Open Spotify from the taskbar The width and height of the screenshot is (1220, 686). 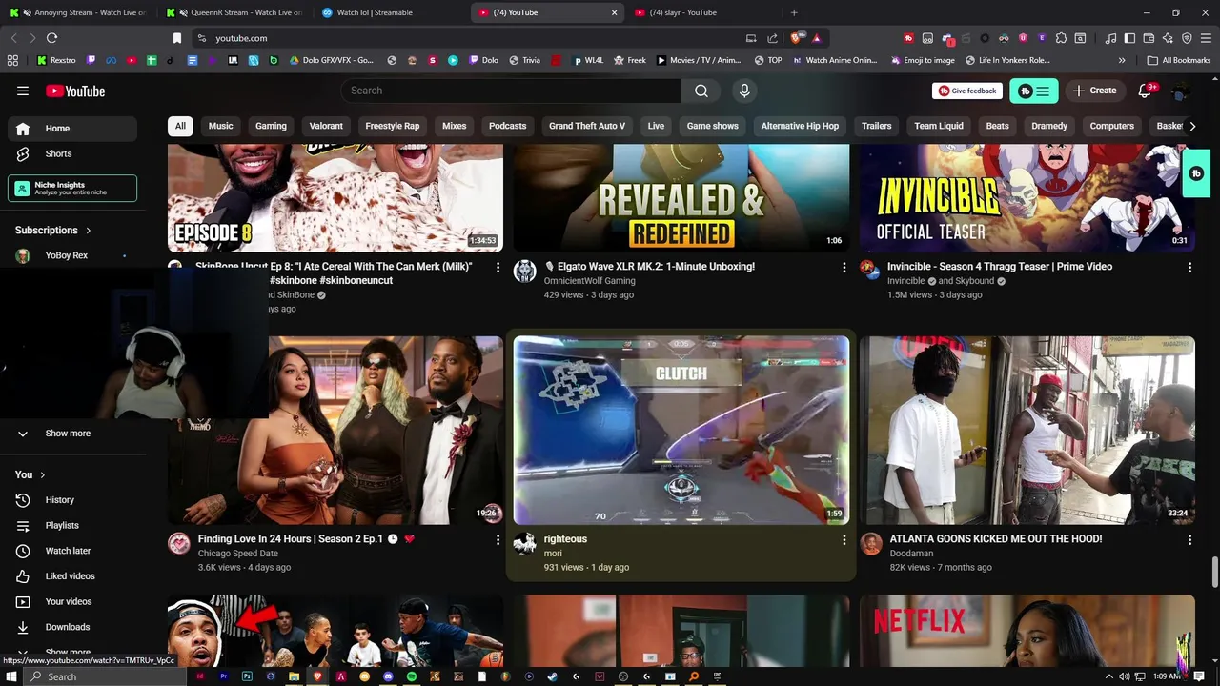click(412, 676)
